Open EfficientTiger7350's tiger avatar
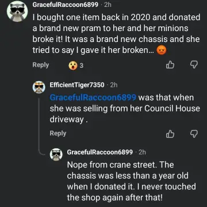Image resolution: width=207 pixels, height=207 pixels. pos(39,87)
